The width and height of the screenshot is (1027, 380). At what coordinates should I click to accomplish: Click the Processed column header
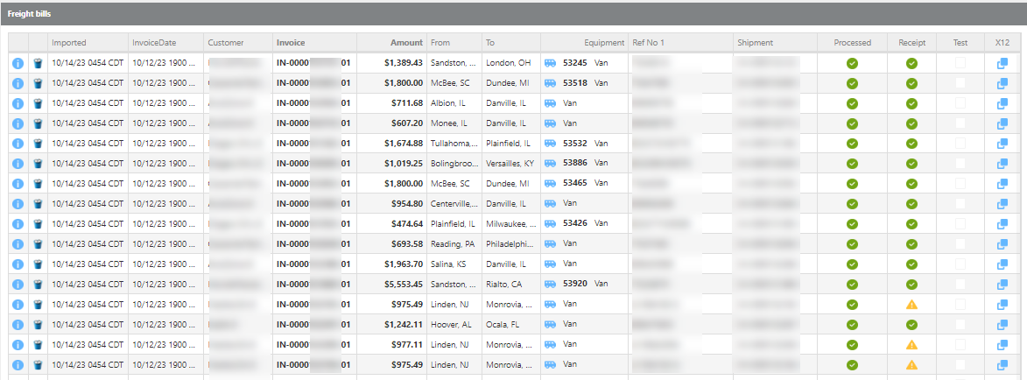[x=852, y=42]
